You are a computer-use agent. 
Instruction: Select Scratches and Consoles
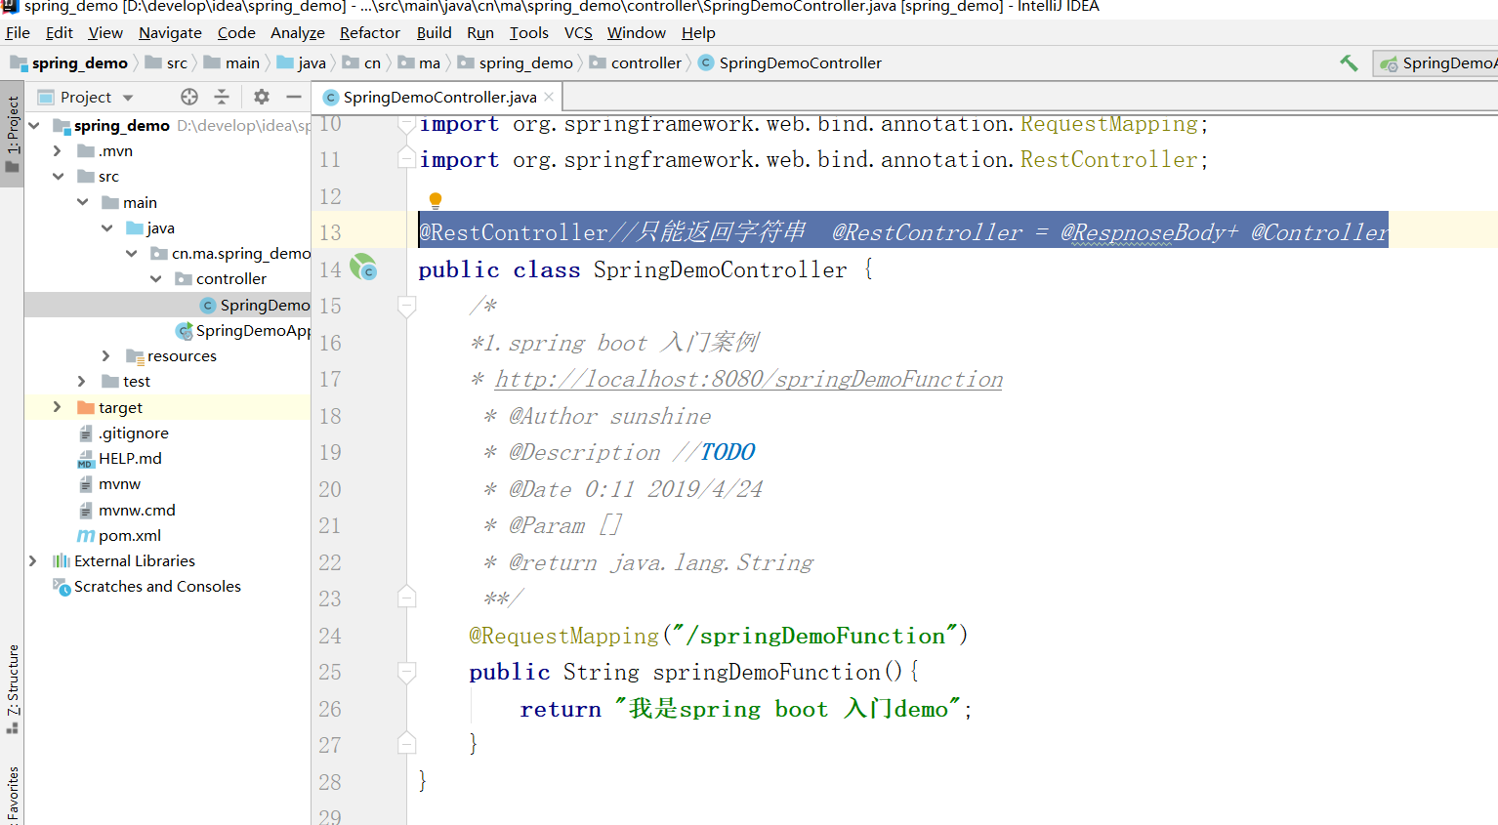146,586
